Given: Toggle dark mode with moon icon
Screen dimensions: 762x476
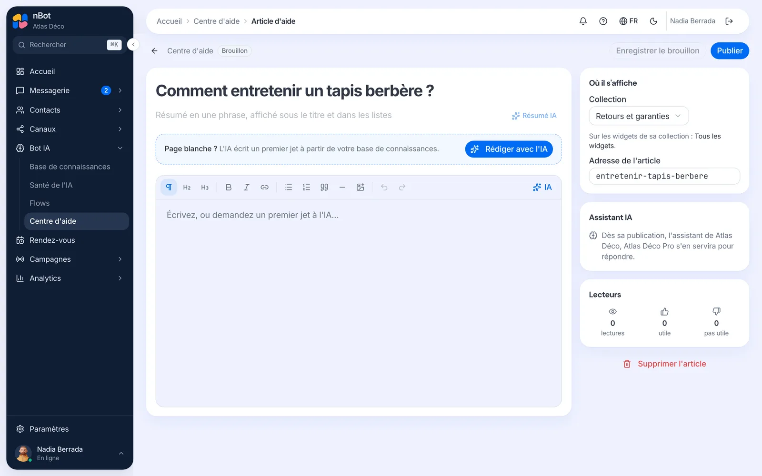Looking at the screenshot, I should pos(653,21).
